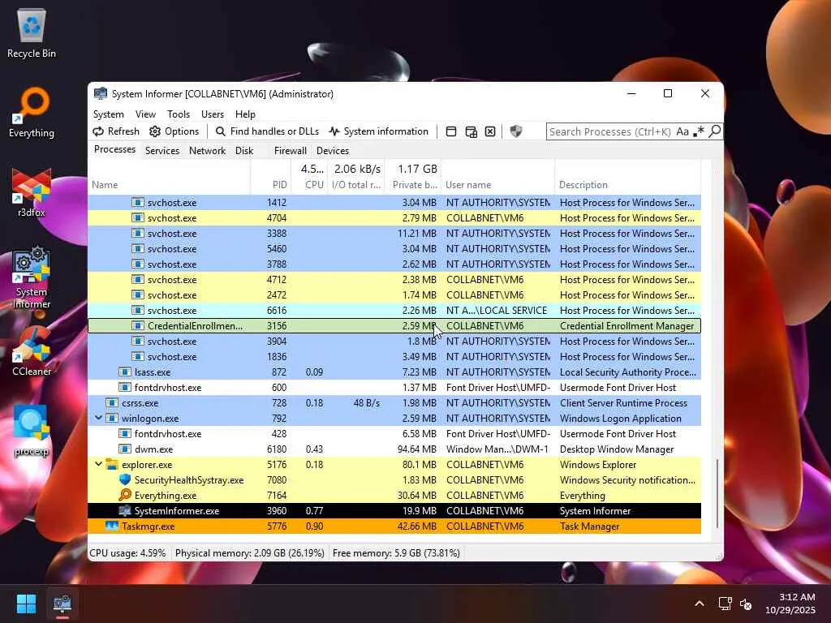Open the Tools menu
This screenshot has width=831, height=623.
tap(178, 114)
